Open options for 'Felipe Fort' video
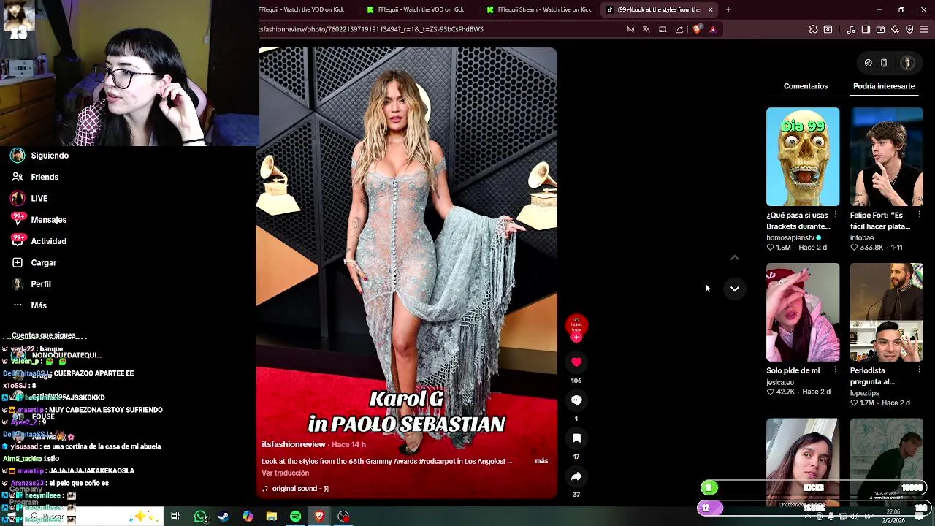Image resolution: width=935 pixels, height=526 pixels. point(919,215)
